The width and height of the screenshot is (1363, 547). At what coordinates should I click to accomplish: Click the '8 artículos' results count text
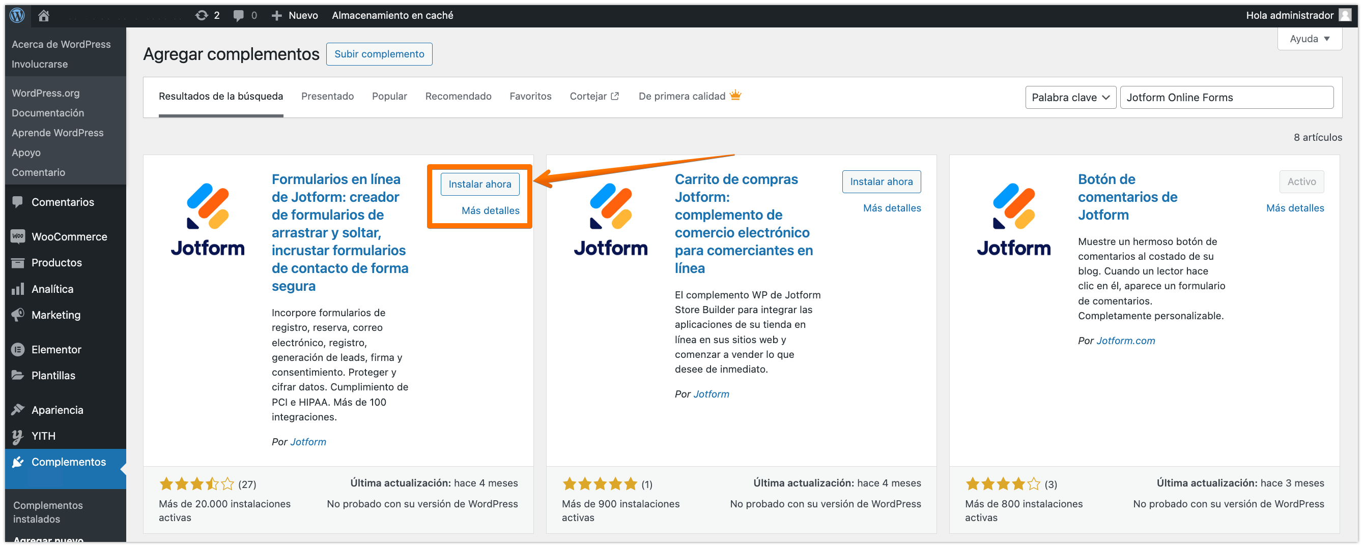coord(1318,137)
